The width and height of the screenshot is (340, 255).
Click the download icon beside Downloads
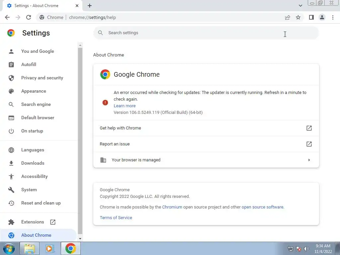coord(11,163)
